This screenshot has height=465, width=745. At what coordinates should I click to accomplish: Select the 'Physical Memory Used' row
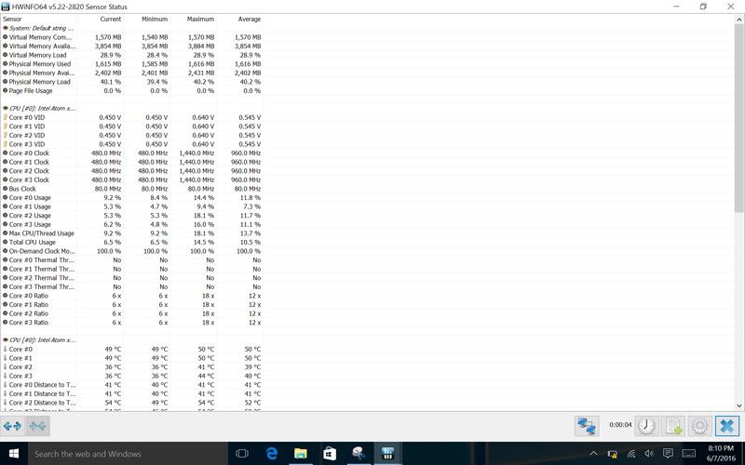pyautogui.click(x=131, y=63)
